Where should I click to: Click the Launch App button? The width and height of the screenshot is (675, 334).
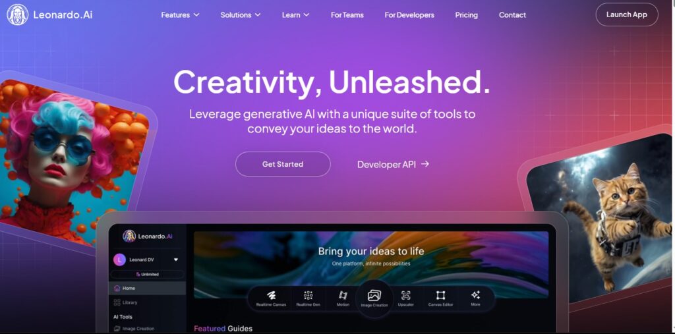pos(627,14)
